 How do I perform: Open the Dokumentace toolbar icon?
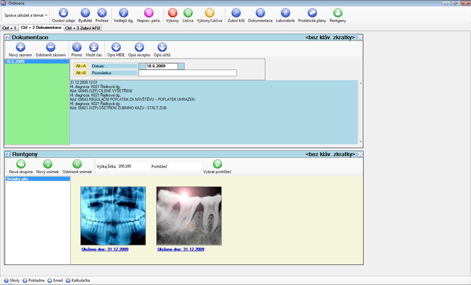(x=260, y=13)
